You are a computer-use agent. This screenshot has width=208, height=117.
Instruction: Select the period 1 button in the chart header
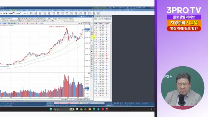click(32, 19)
